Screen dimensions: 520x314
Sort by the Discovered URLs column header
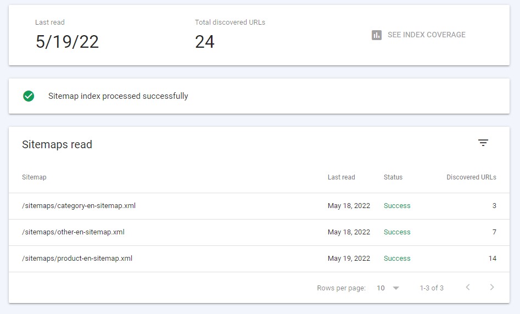pos(471,177)
